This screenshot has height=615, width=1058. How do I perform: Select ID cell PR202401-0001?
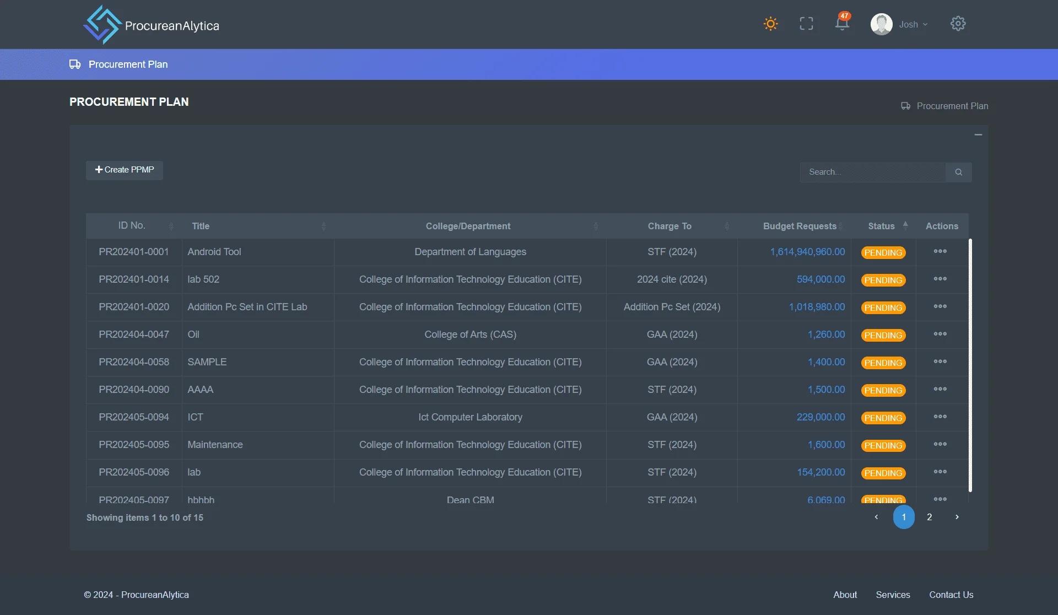[134, 252]
